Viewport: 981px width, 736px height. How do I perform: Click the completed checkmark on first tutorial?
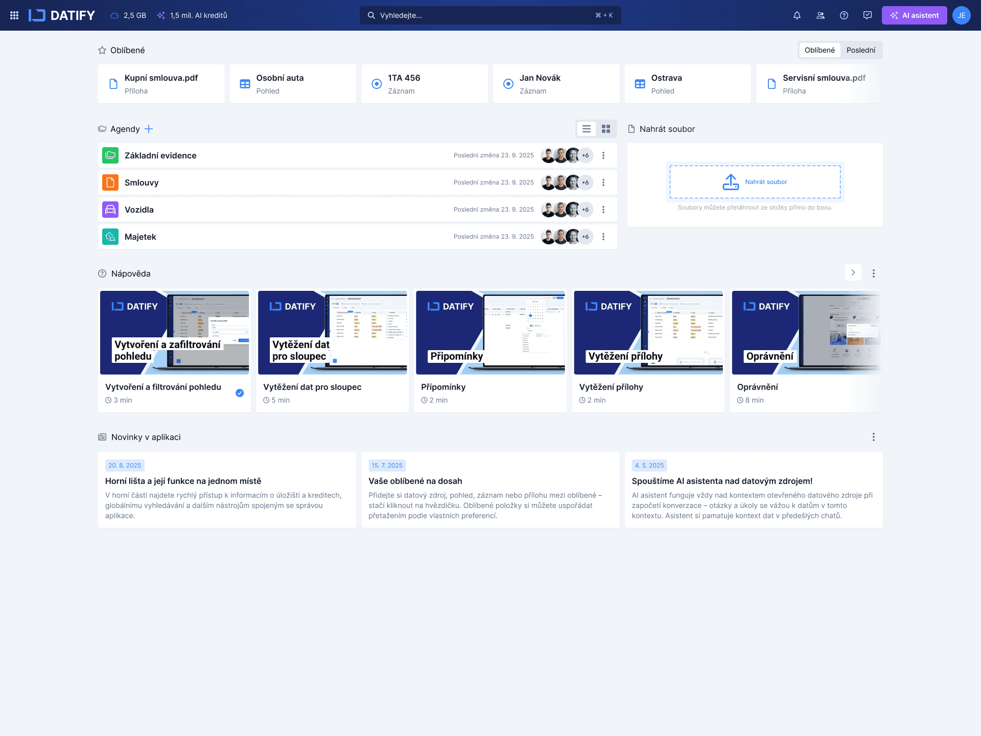tap(240, 393)
